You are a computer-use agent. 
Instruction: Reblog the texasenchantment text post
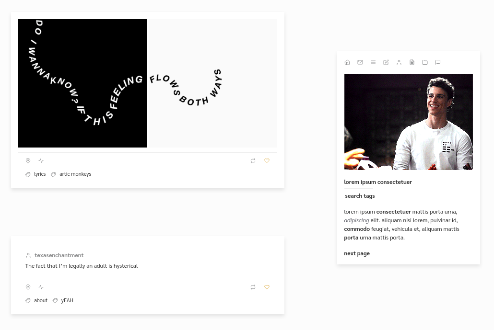point(253,287)
